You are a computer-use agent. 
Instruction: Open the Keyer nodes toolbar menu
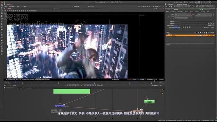point(2,21)
